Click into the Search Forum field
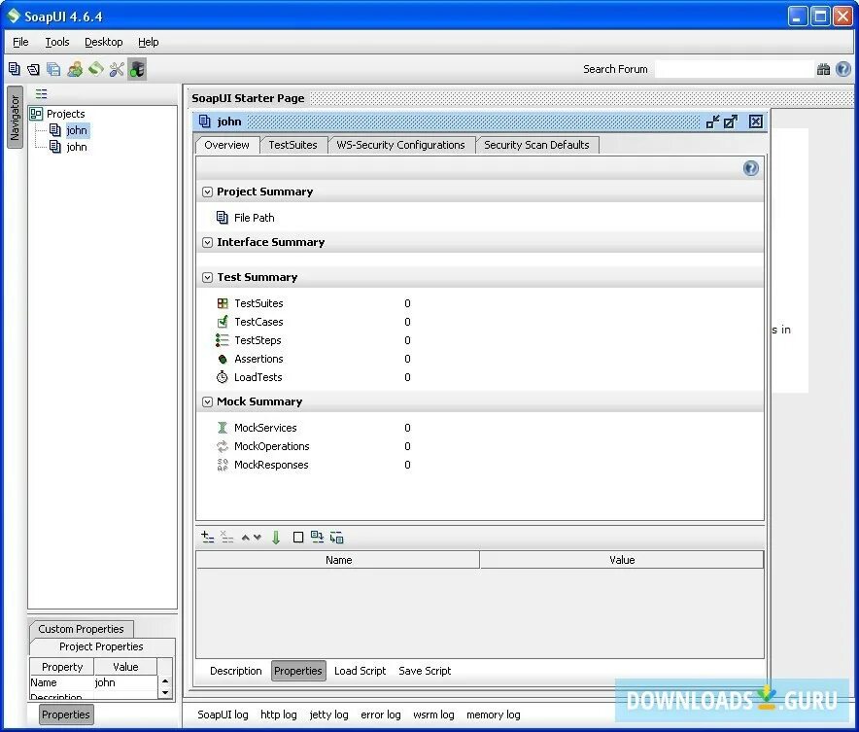Screen dimensions: 859x732 pos(734,69)
